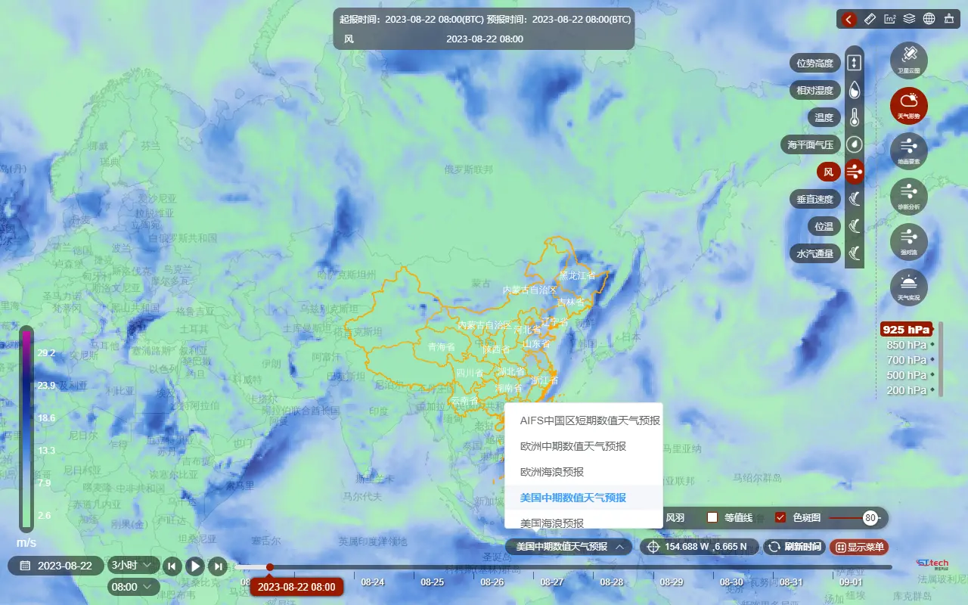The image size is (968, 605).
Task: Uncheck the 色斑图 color map checkbox
Action: [x=780, y=518]
